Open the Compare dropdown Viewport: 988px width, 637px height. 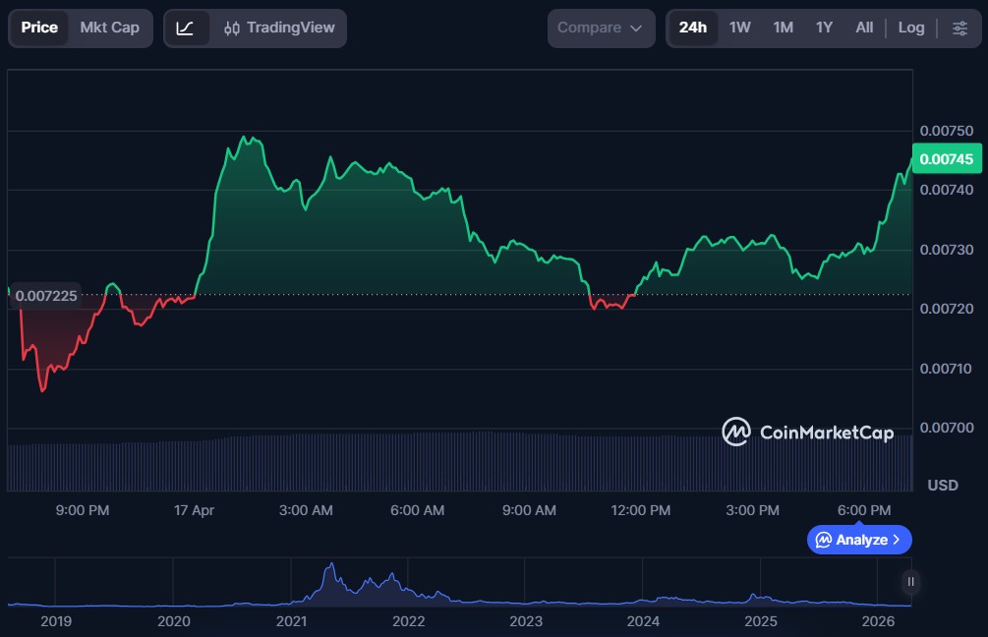point(600,29)
